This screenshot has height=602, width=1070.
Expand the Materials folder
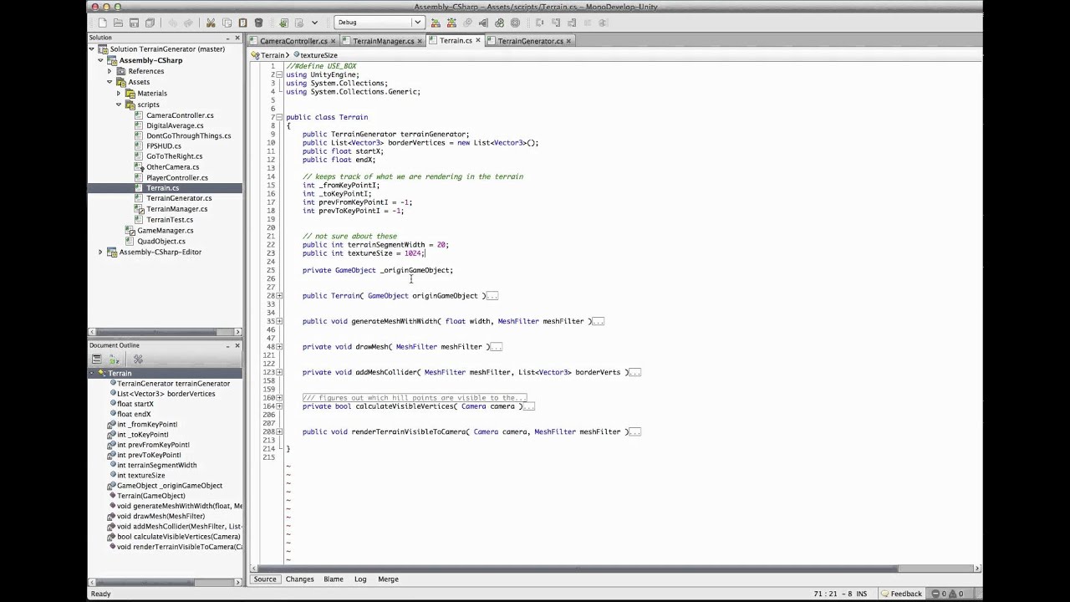(x=119, y=93)
